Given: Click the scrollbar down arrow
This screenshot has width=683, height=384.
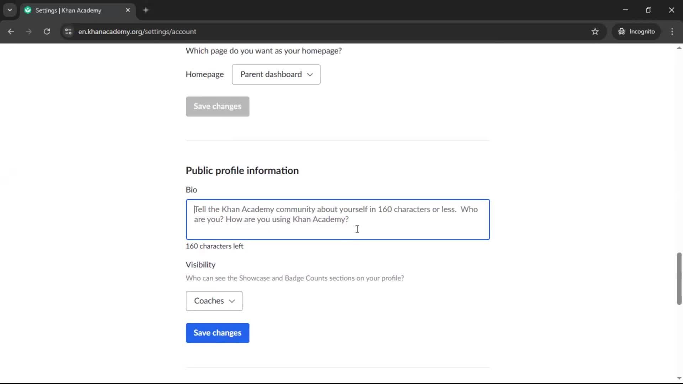Looking at the screenshot, I should [679, 378].
